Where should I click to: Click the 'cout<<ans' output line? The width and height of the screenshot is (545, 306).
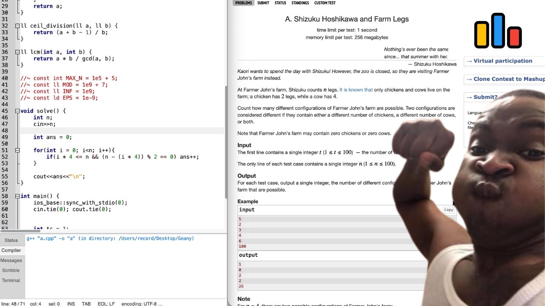coord(59,176)
